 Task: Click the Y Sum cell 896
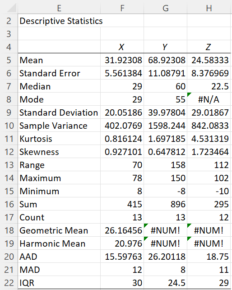[x=166, y=204]
